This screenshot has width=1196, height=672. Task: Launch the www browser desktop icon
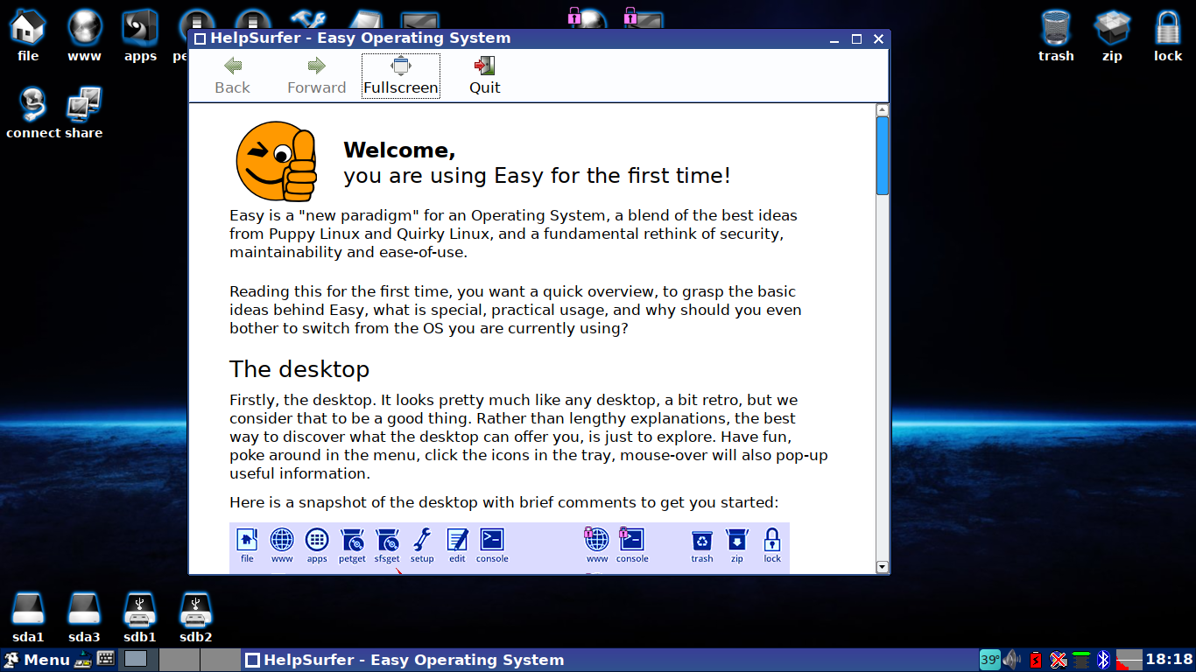(x=84, y=36)
